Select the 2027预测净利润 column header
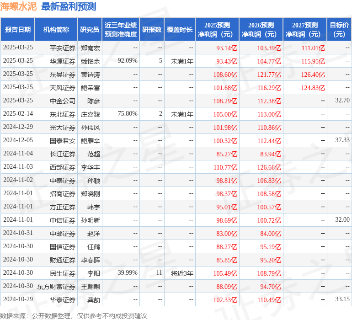Screen dimensions: 352x320 point(305,29)
